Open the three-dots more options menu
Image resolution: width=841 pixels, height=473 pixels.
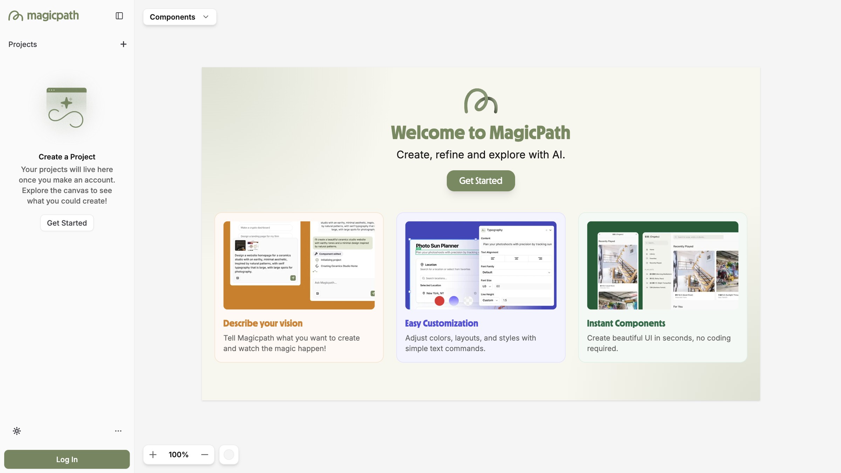tap(118, 431)
